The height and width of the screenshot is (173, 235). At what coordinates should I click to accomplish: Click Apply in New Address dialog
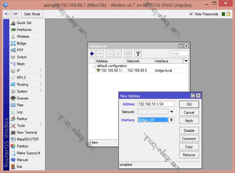pos(189,121)
